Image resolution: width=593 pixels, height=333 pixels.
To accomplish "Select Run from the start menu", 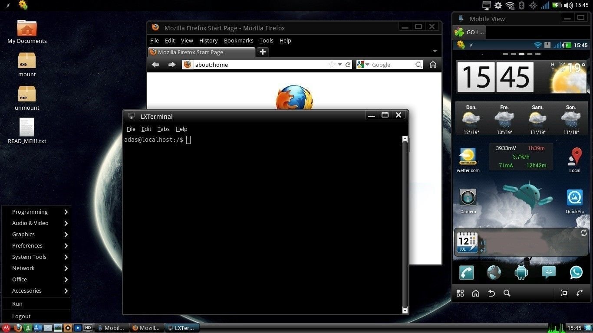I will [36, 304].
